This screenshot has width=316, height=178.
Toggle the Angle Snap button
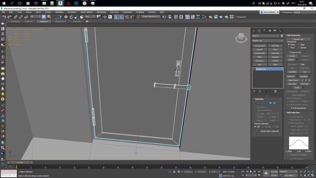tap(121, 17)
